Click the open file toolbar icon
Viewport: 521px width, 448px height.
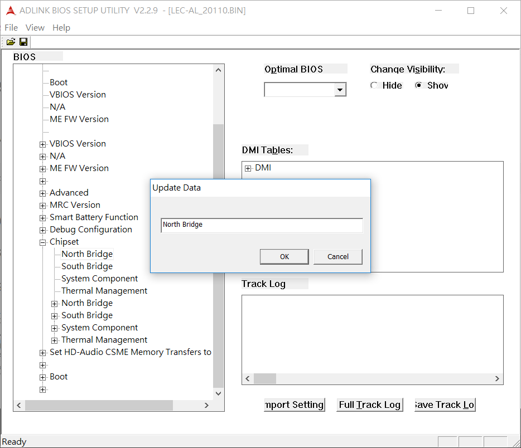(11, 42)
